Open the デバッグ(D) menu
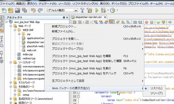Viewport: 174px width, 104px height. click(119, 4)
